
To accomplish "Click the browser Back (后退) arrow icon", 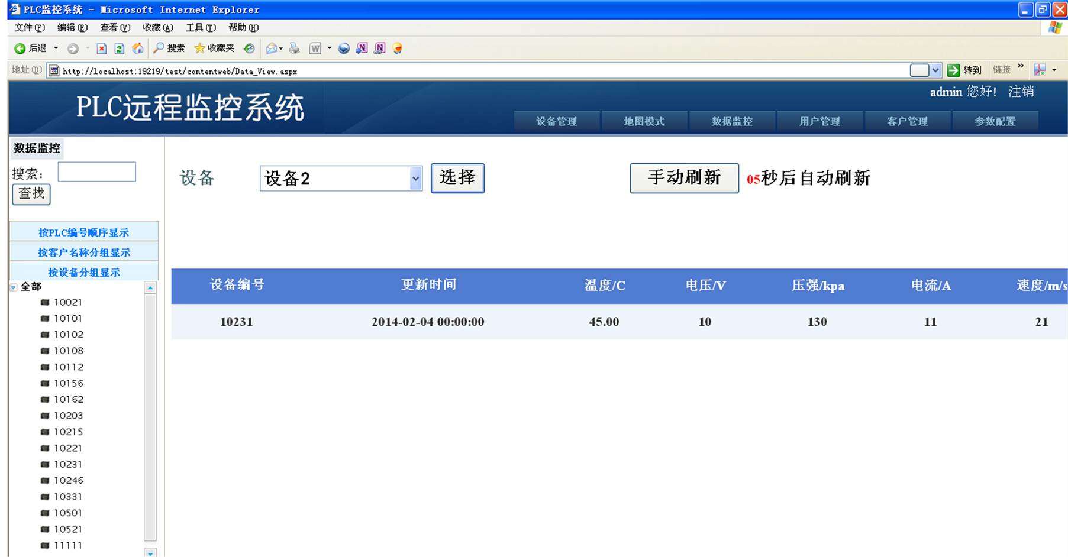I will 20,48.
